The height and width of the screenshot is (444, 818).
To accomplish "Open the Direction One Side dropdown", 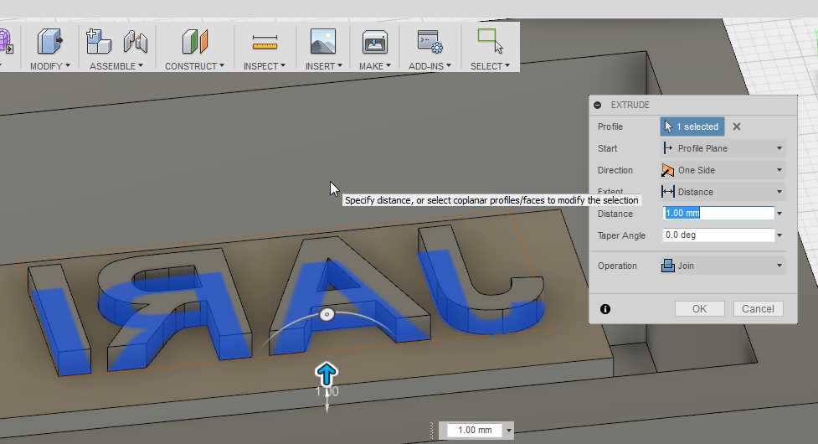I will [723, 170].
